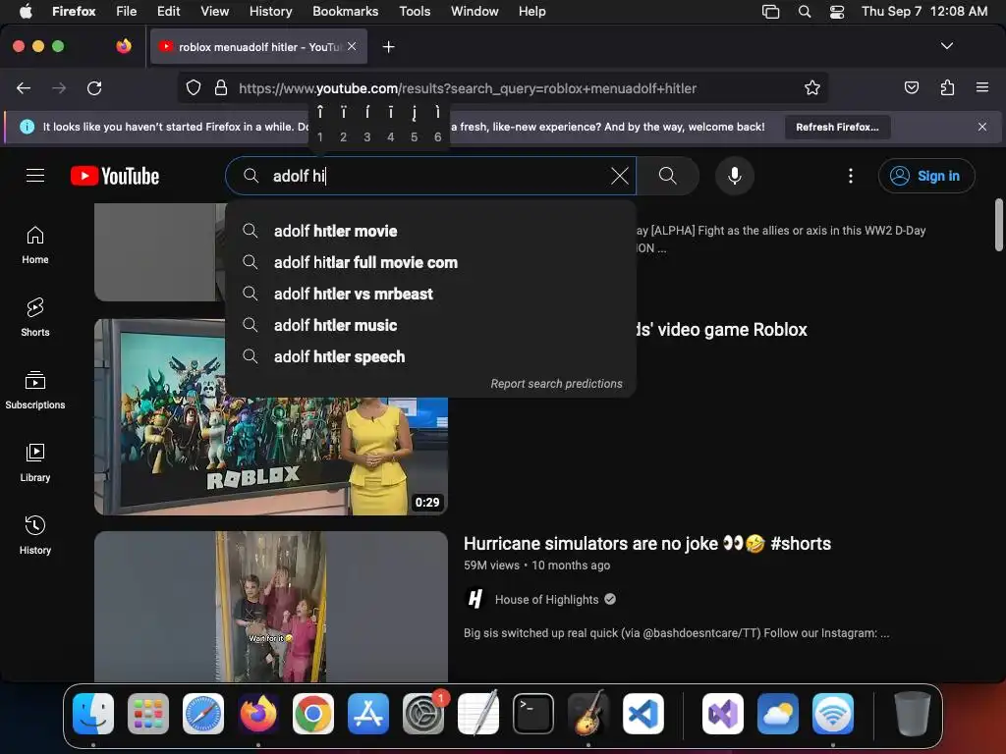Image resolution: width=1006 pixels, height=754 pixels.
Task: Choose accent option 6 in popup
Action: pos(437,125)
